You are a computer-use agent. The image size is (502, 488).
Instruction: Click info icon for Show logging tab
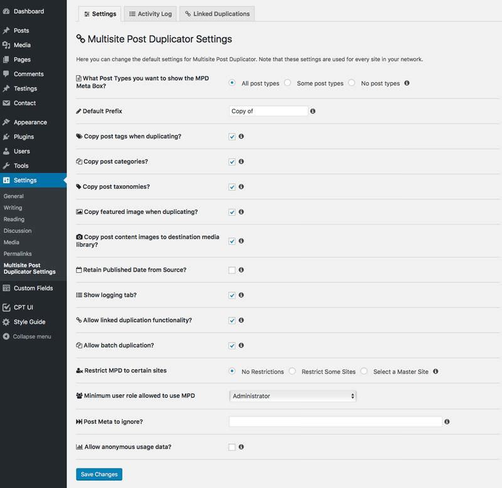241,295
